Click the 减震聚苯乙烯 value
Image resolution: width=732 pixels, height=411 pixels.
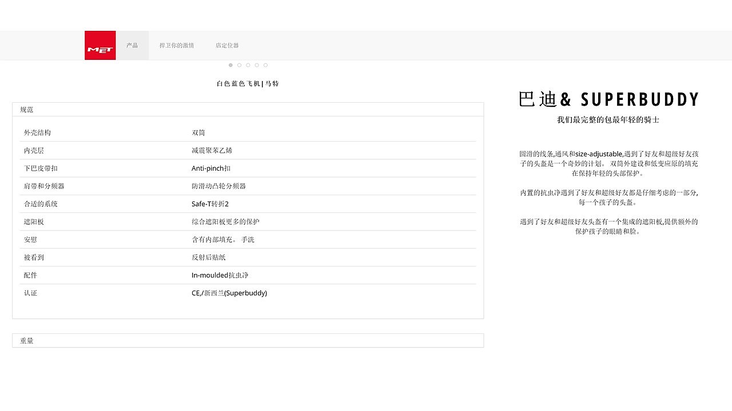point(212,150)
